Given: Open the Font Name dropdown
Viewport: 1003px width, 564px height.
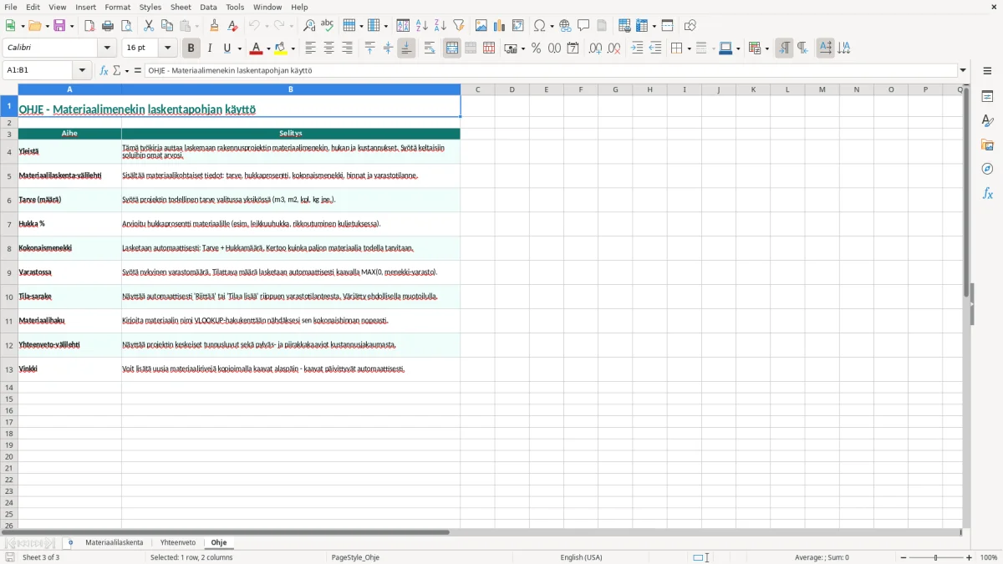Looking at the screenshot, I should pos(107,48).
